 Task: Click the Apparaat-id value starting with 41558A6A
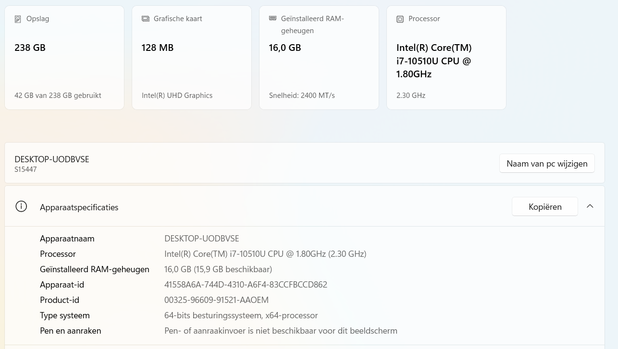tap(246, 285)
